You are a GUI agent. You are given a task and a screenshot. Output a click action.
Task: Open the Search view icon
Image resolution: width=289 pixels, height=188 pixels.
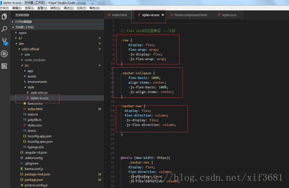4,29
